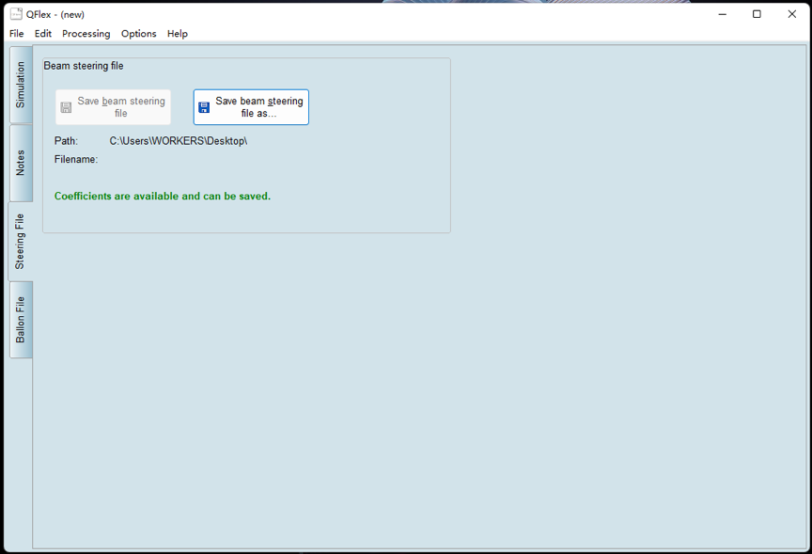
Task: Open the Help menu
Action: [177, 34]
